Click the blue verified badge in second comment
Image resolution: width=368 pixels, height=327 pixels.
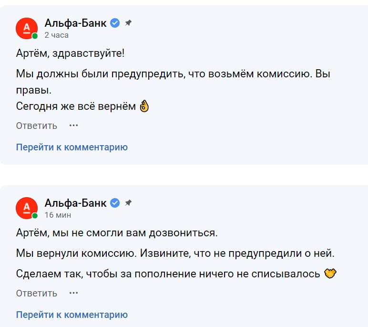[x=115, y=202]
